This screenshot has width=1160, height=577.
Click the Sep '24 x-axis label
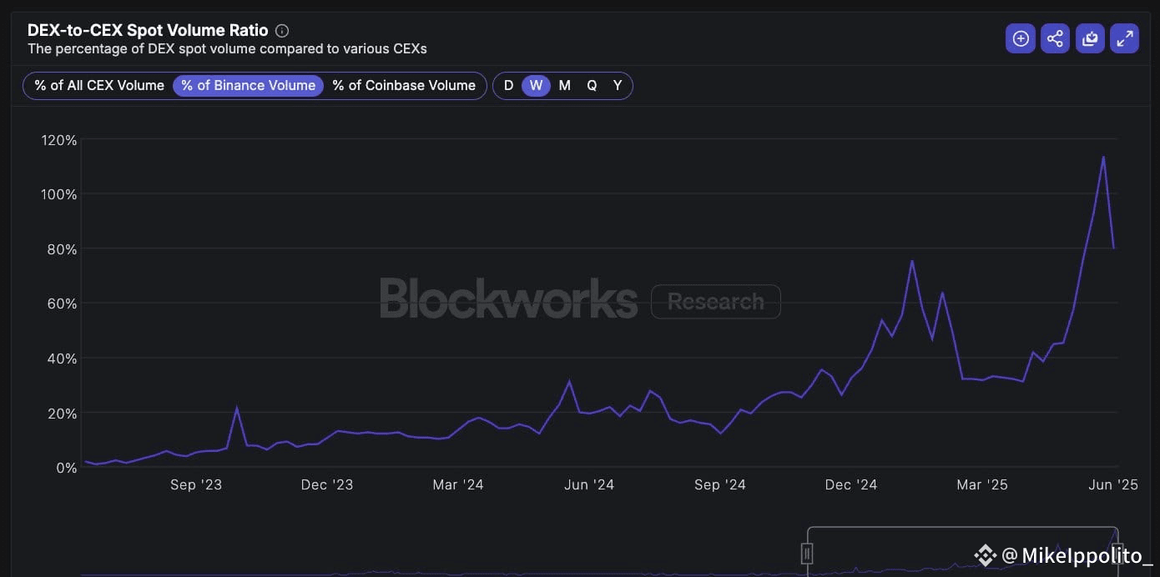point(719,484)
